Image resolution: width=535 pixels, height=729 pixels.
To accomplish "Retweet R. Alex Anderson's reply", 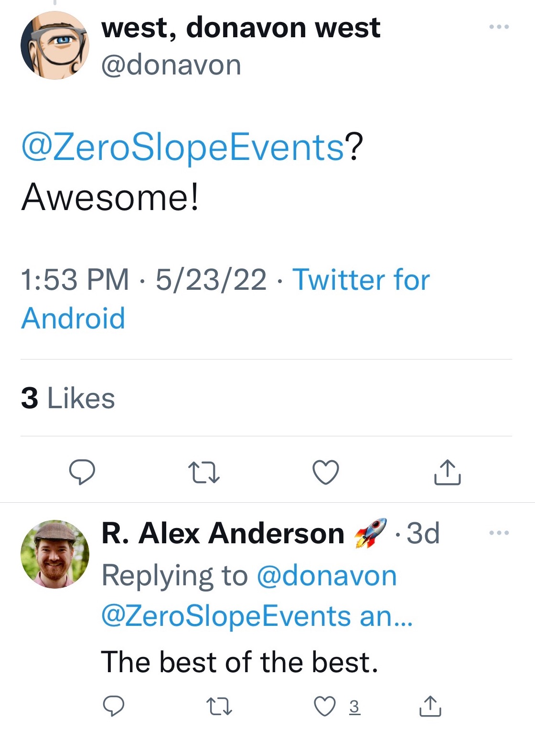I will coord(219,706).
